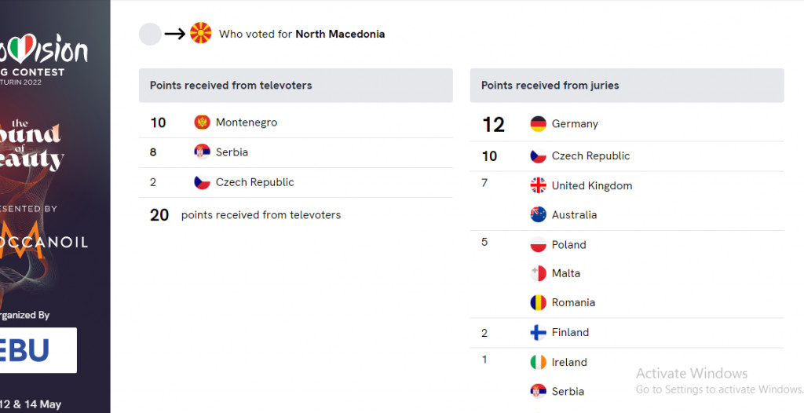This screenshot has width=804, height=413.
Task: Click the Montenegro flag in televoters list
Action: click(x=202, y=122)
